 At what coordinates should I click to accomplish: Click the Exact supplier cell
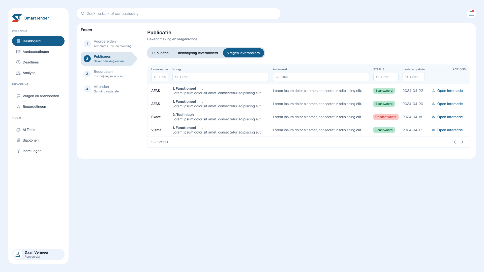[156, 117]
